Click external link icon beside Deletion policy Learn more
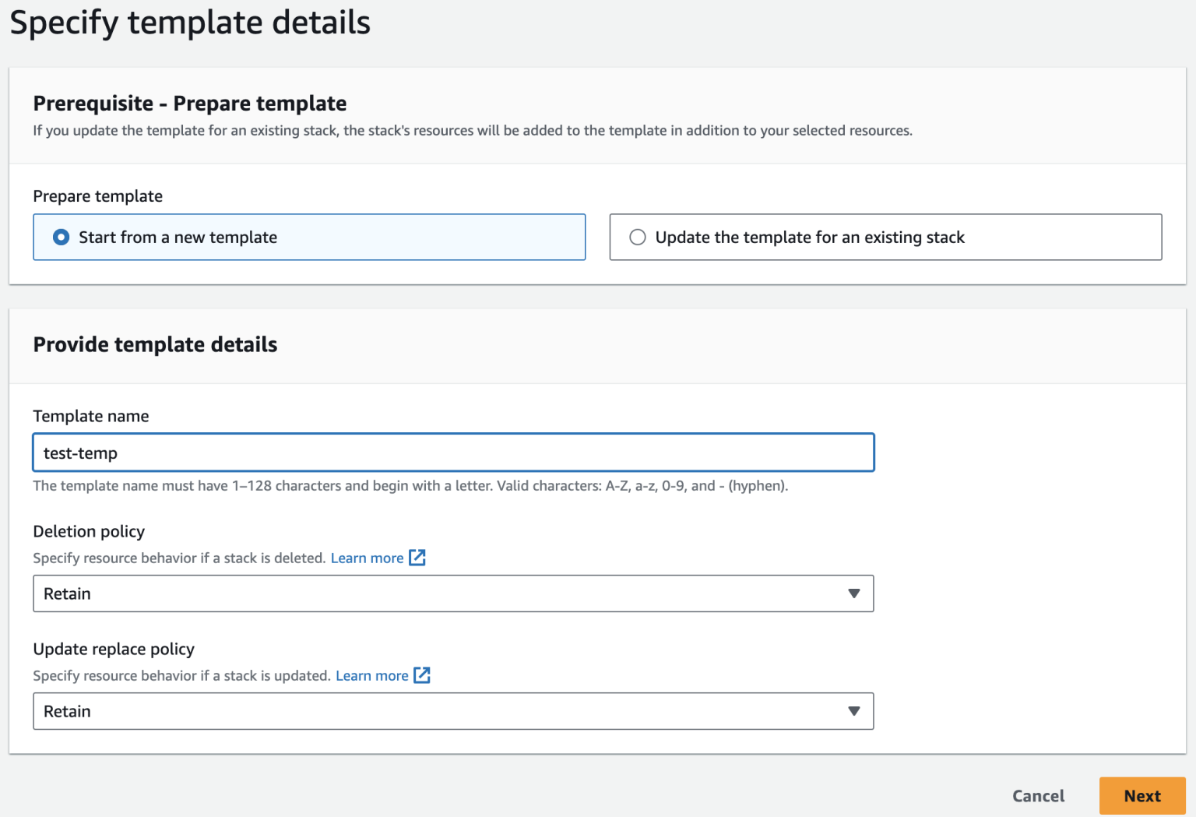Viewport: 1196px width, 817px height. tap(418, 558)
